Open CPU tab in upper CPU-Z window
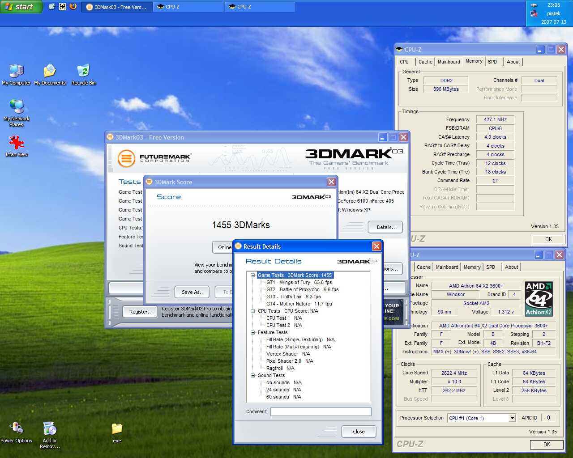573x458 pixels. point(404,62)
